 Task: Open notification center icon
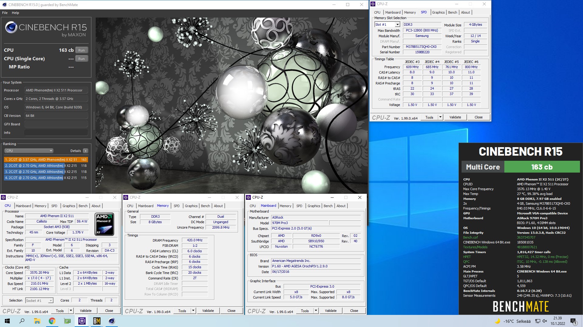tap(573, 321)
